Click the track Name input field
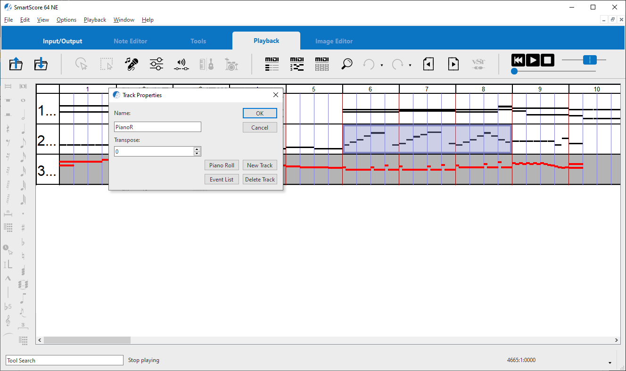Viewport: 626px width, 371px height. point(157,127)
